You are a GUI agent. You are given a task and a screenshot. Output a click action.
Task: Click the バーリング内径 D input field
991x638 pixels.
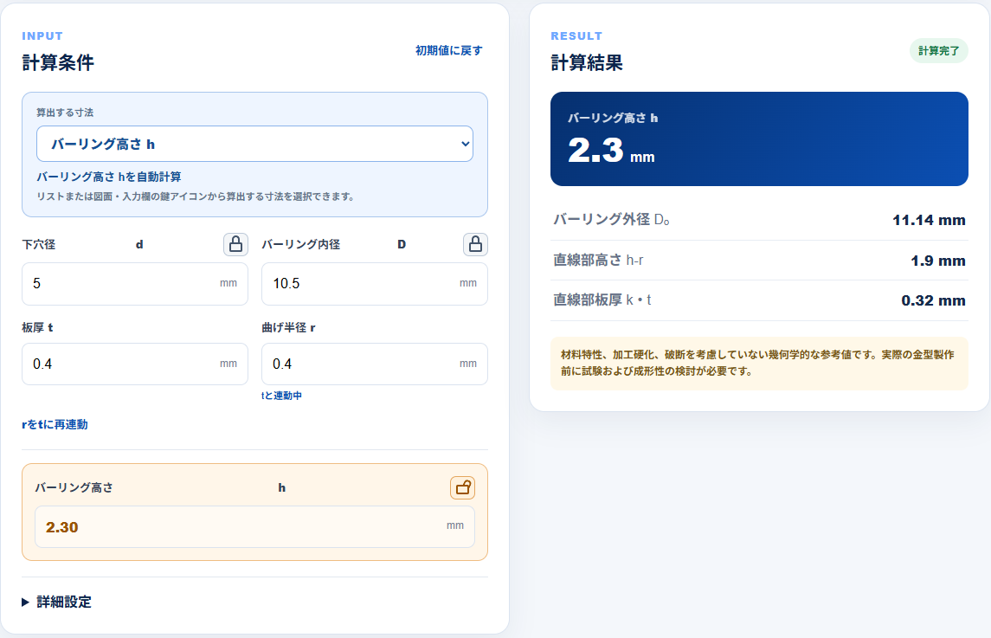pyautogui.click(x=374, y=284)
